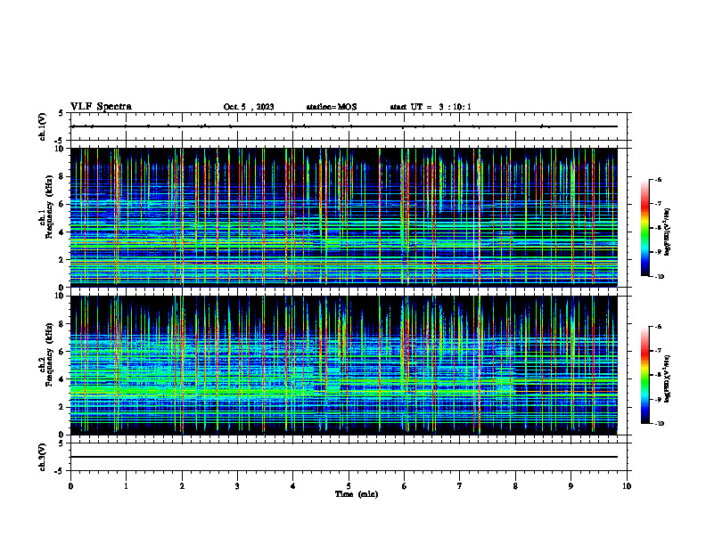Click the "5" tick on the time axis
Viewport: 706px width, 545px height.
pos(349,486)
